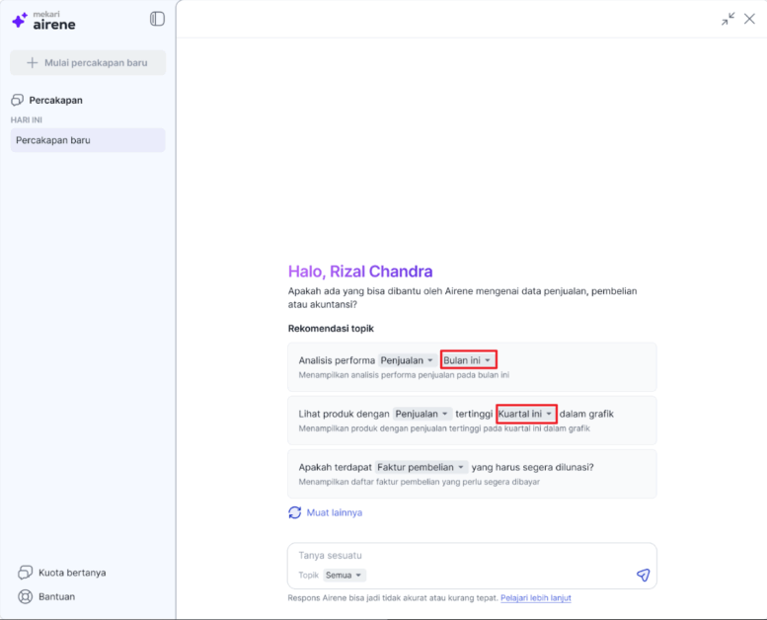The image size is (767, 620).
Task: Close the Airene panel
Action: [749, 19]
